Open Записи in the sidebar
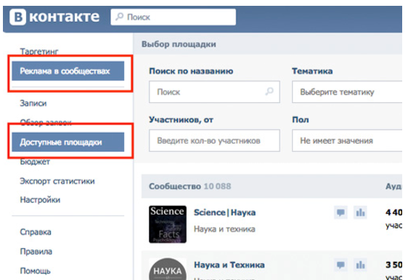The height and width of the screenshot is (280, 408). [33, 103]
